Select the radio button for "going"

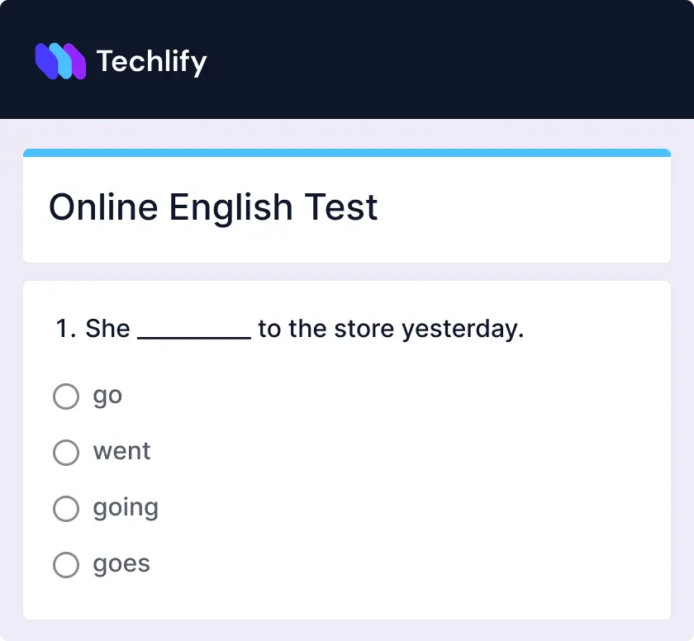click(x=66, y=509)
